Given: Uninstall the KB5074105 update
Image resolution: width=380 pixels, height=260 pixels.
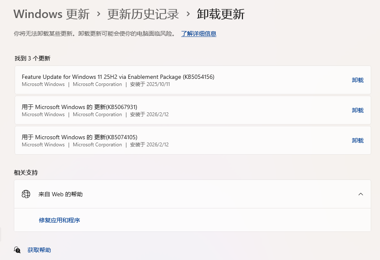Looking at the screenshot, I should coord(358,140).
